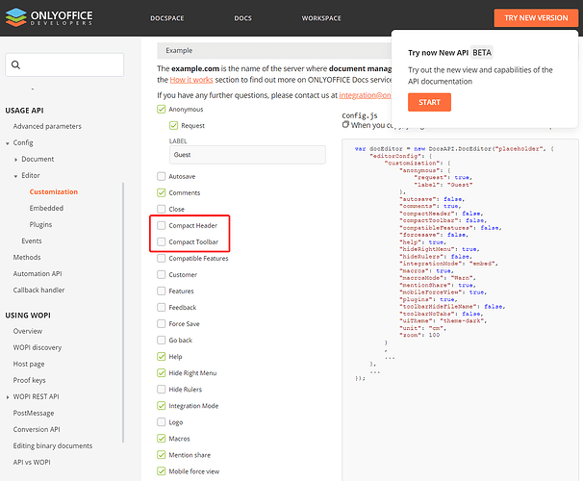Image resolution: width=583 pixels, height=481 pixels.
Task: Open Plugins in the sidebar
Action: (40, 224)
